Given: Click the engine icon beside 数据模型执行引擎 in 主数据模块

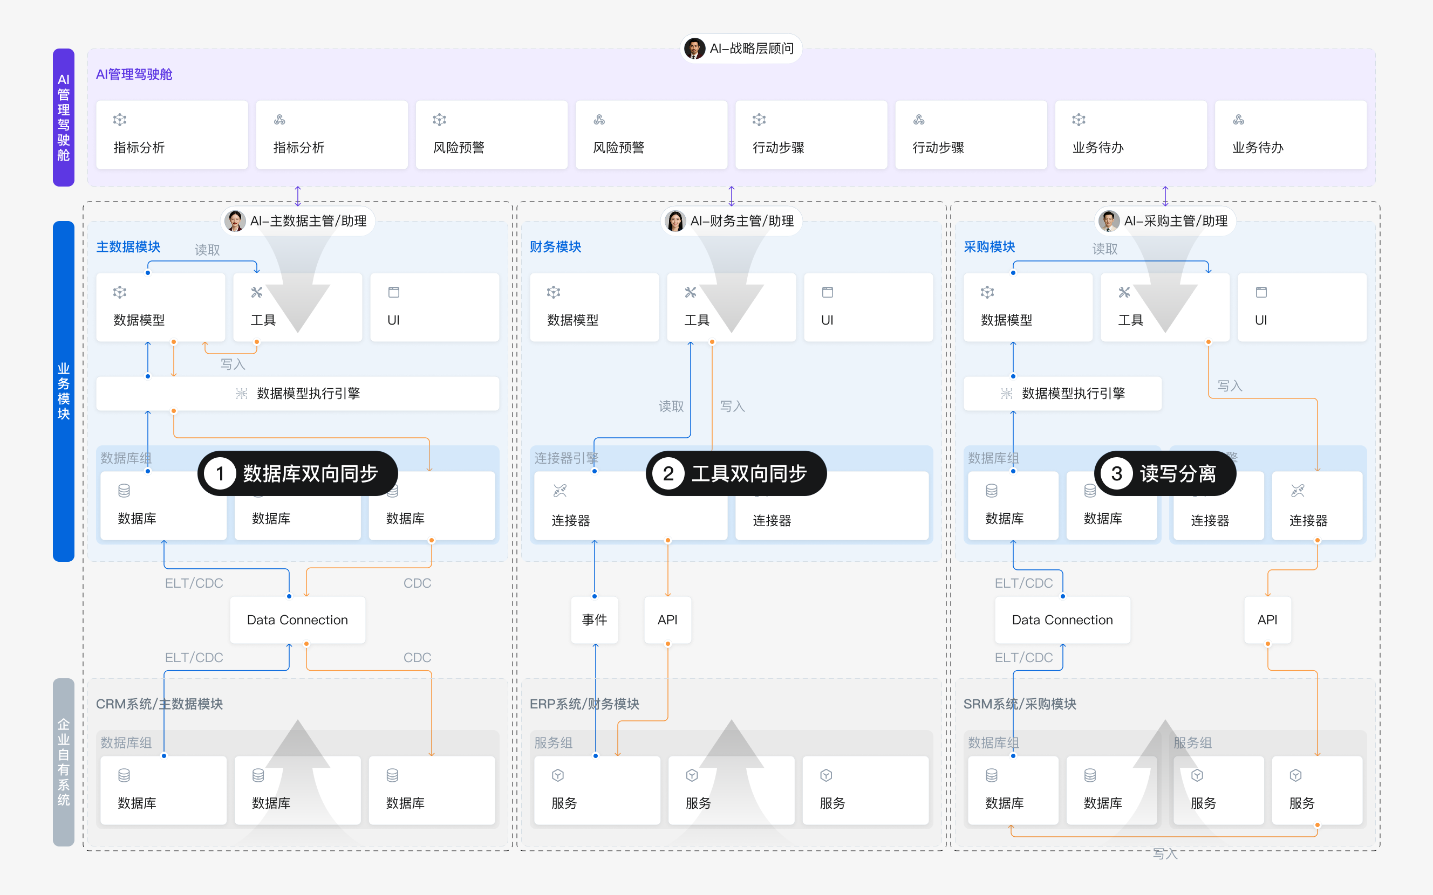Looking at the screenshot, I should 242,394.
